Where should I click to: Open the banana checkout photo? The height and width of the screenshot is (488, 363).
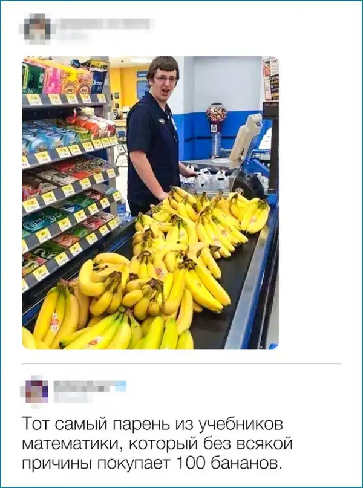pyautogui.click(x=151, y=203)
